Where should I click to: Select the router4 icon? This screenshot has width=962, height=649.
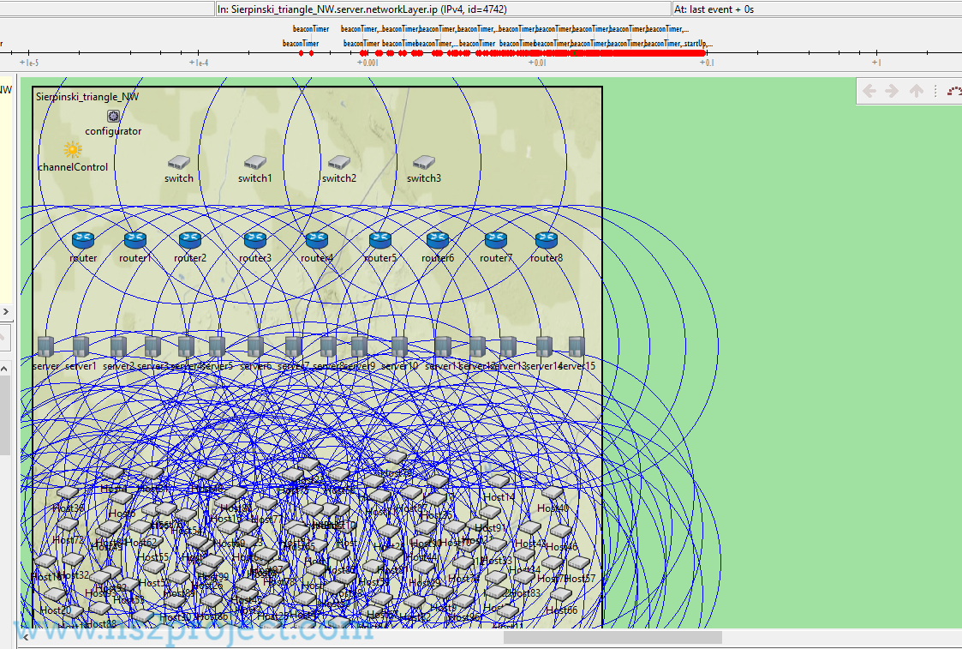click(317, 240)
